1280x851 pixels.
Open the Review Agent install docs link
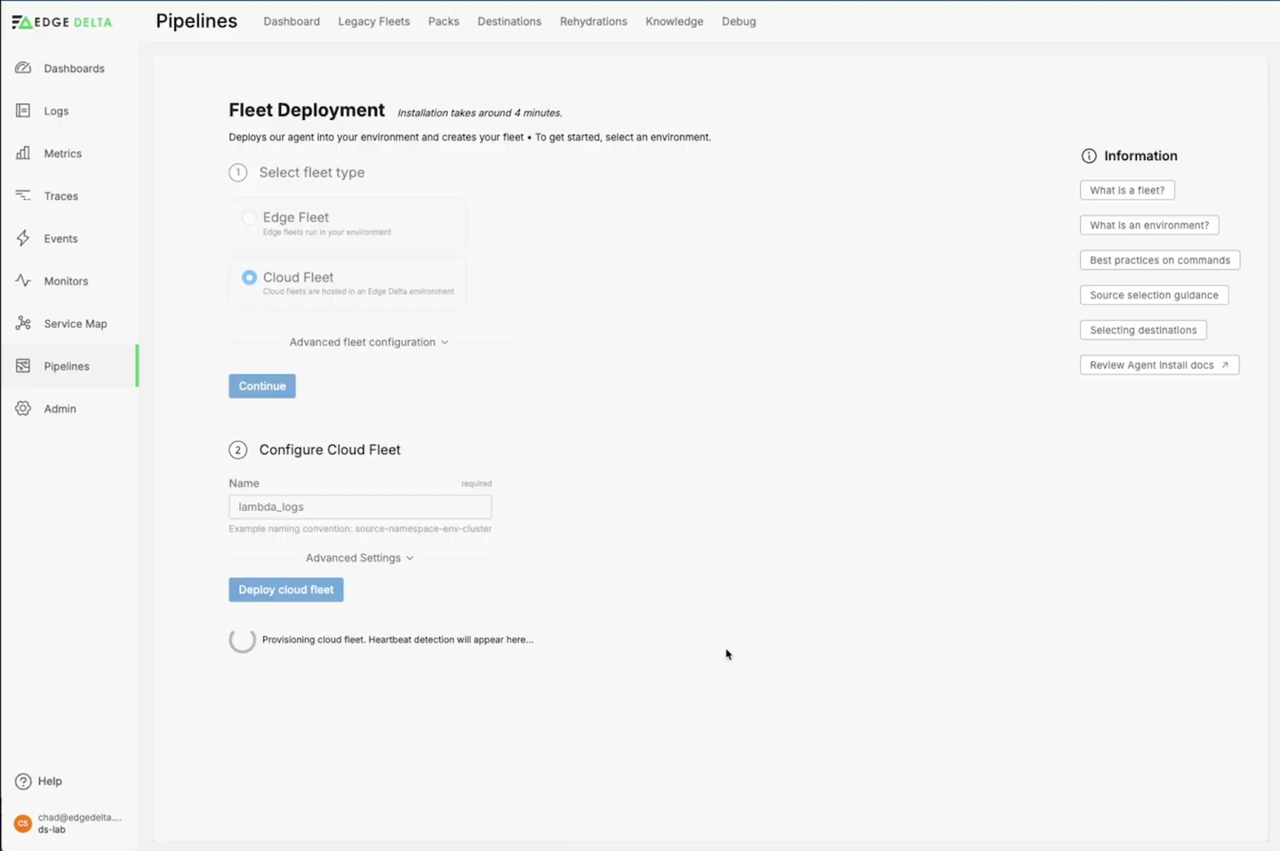(1158, 365)
